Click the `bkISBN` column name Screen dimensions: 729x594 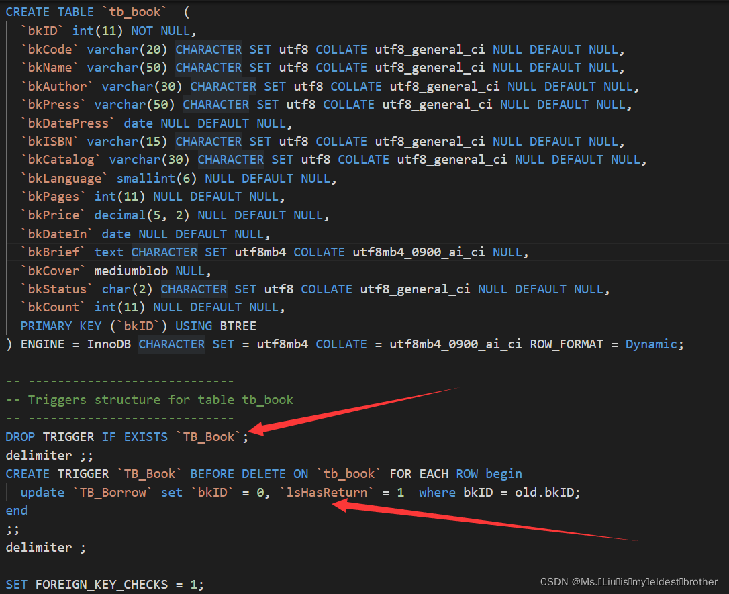pyautogui.click(x=50, y=142)
